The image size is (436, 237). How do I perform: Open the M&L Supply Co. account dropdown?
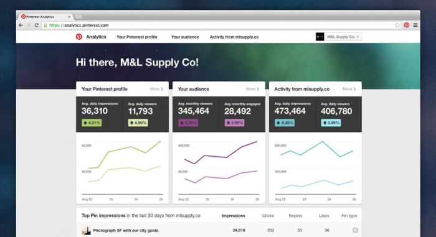(343, 37)
